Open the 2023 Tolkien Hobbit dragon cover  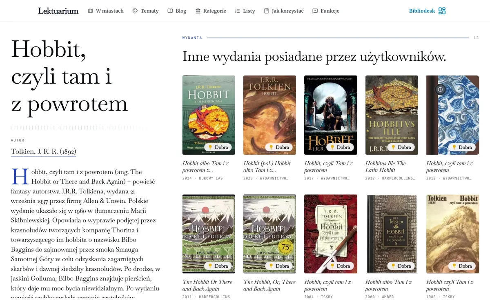[269, 115]
